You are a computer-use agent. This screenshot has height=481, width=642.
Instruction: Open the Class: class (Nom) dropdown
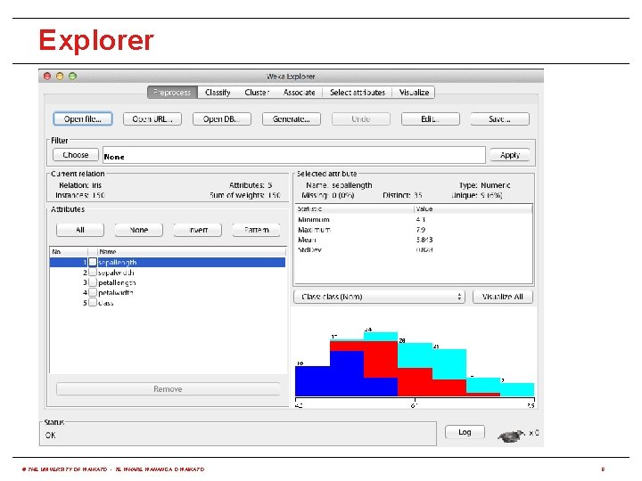pos(379,297)
